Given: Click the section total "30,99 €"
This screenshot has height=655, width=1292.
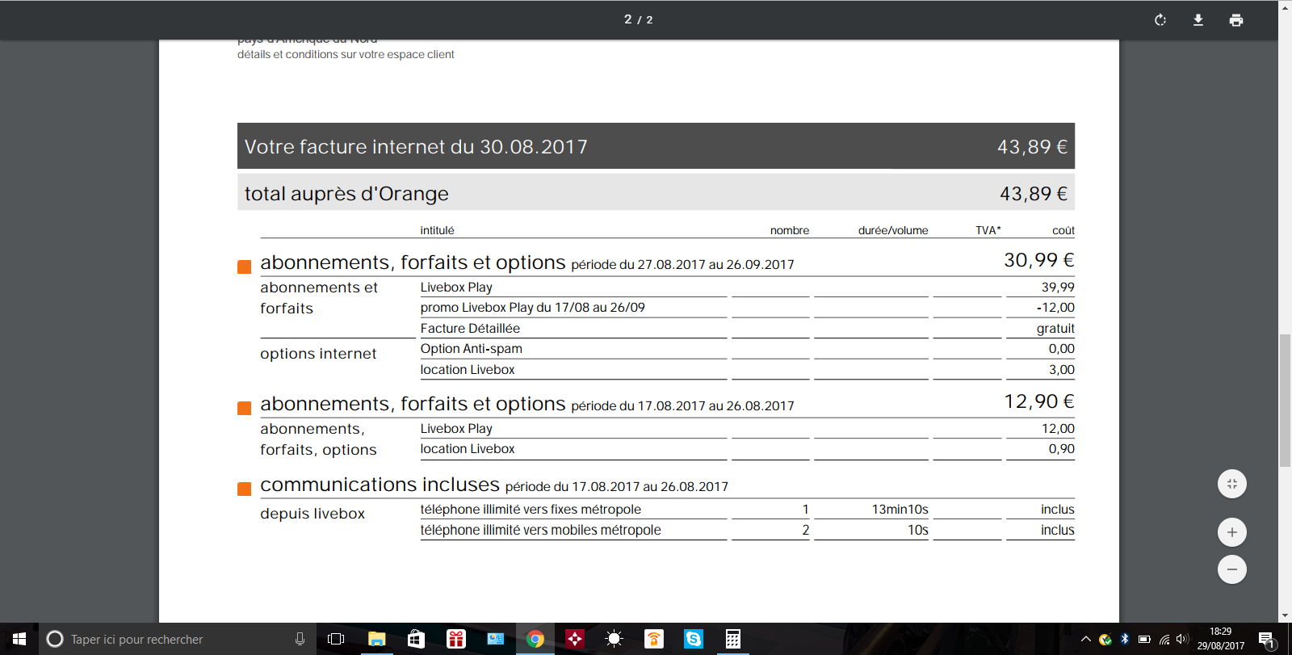Looking at the screenshot, I should [x=1039, y=260].
